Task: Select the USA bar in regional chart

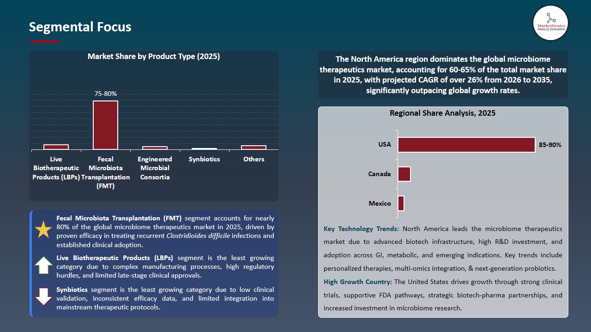Action: pyautogui.click(x=466, y=145)
